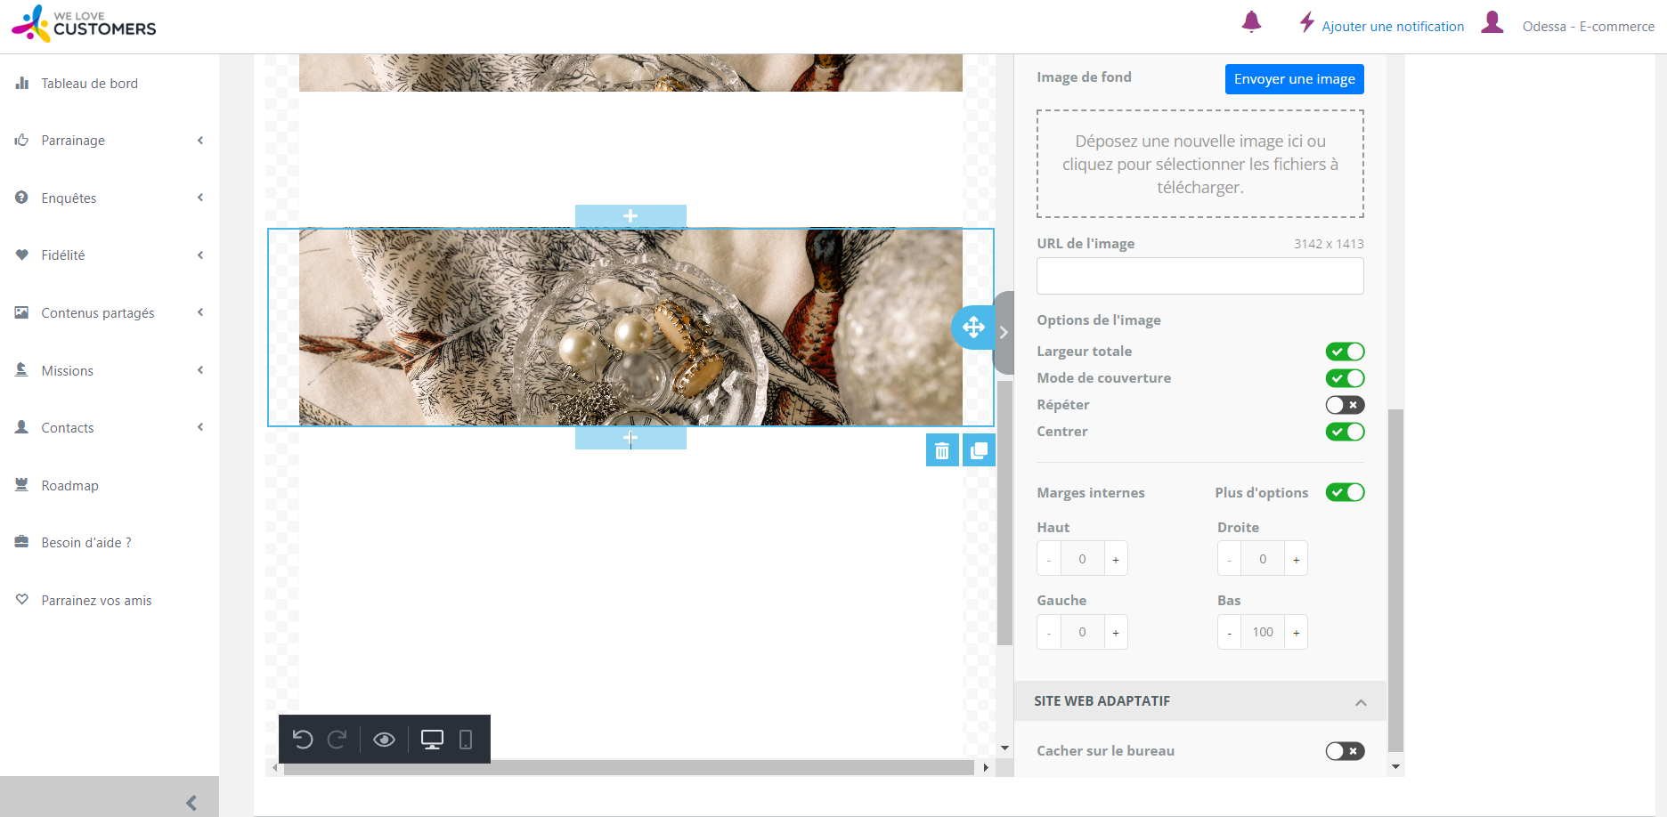Enable the Répéter switch

point(1345,405)
